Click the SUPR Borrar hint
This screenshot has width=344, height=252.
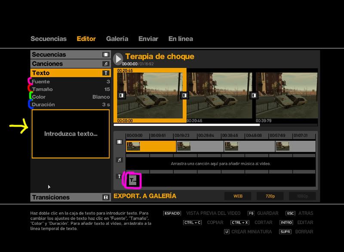tap(296, 232)
